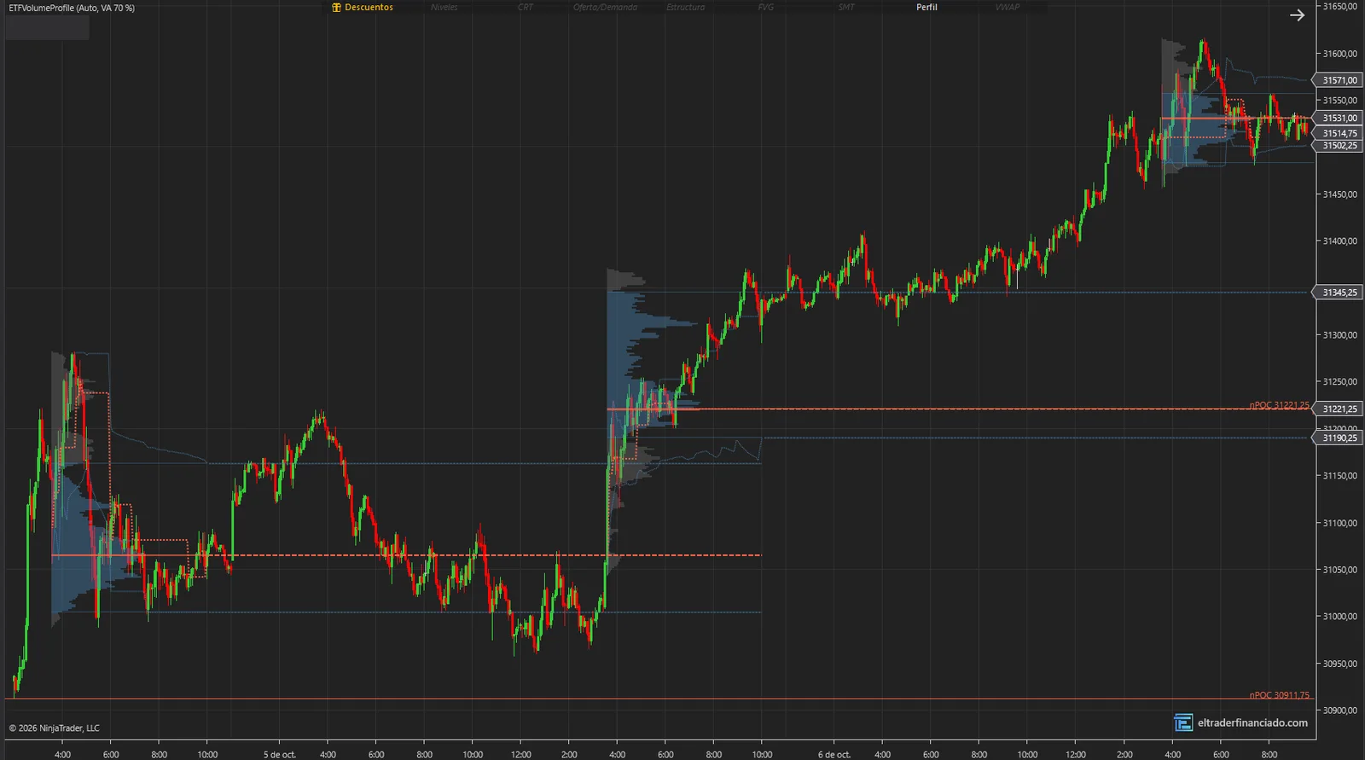The height and width of the screenshot is (760, 1365).
Task: Click the 31502,25 price marker
Action: click(x=1337, y=146)
